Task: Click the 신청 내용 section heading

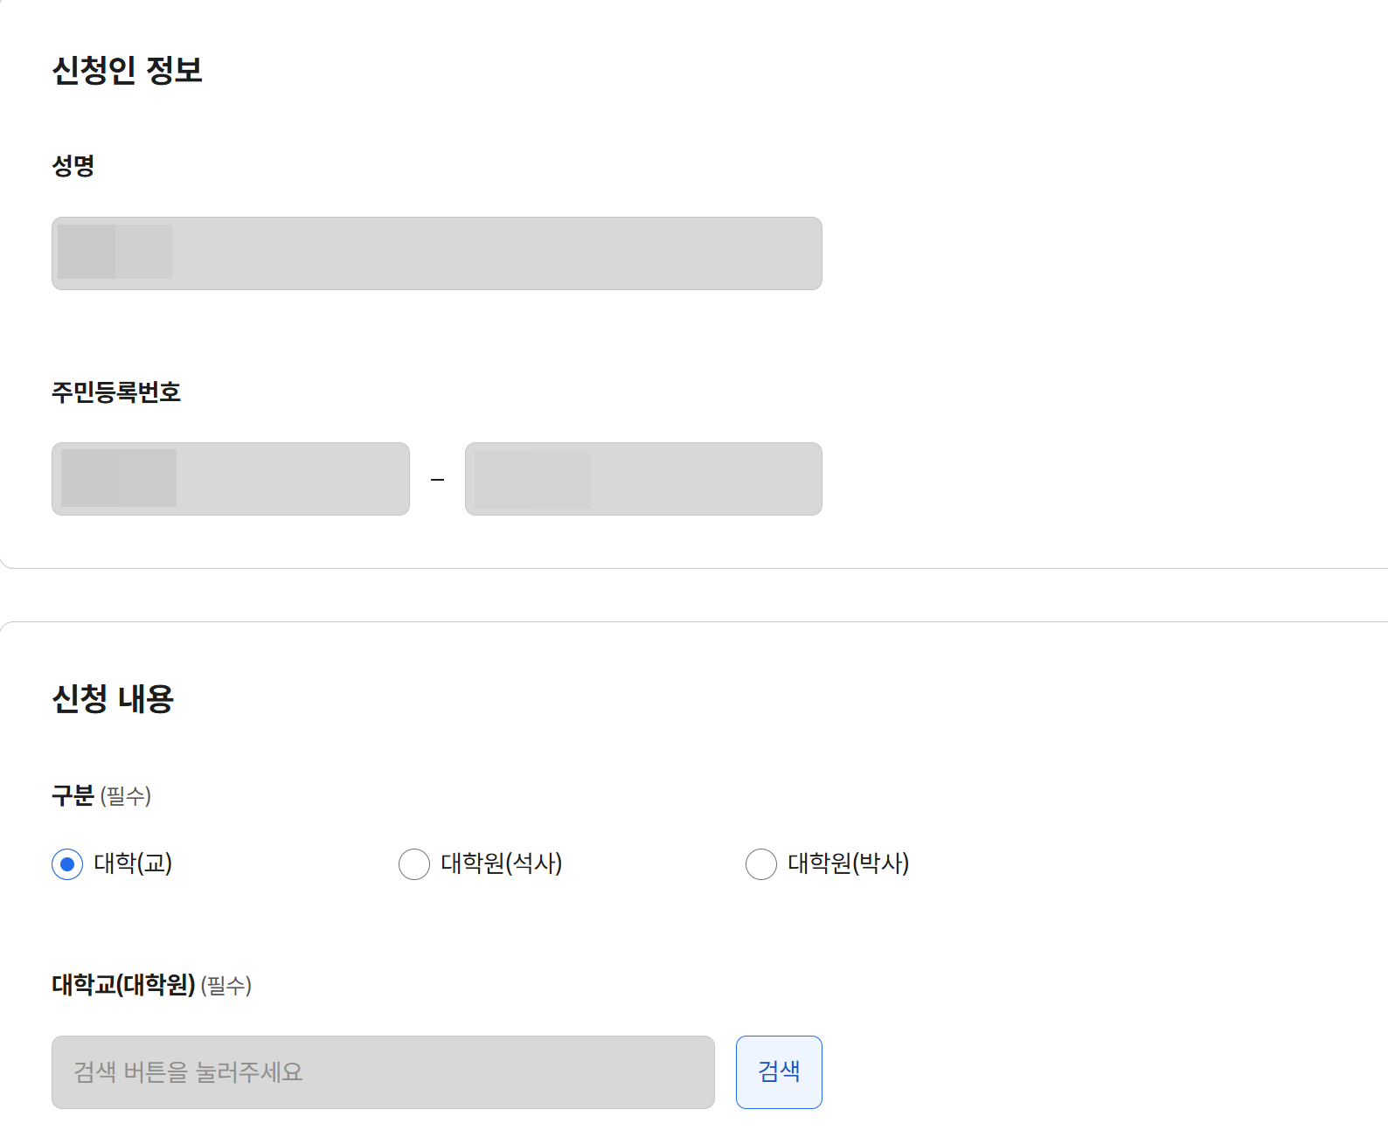Action: point(115,697)
